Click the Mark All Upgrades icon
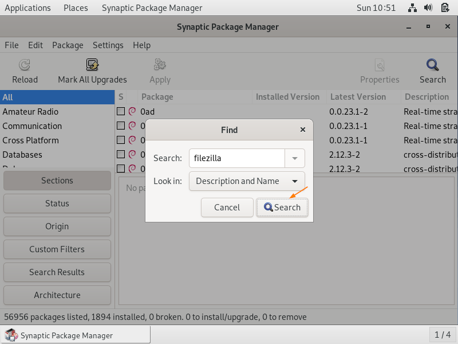 [92, 65]
